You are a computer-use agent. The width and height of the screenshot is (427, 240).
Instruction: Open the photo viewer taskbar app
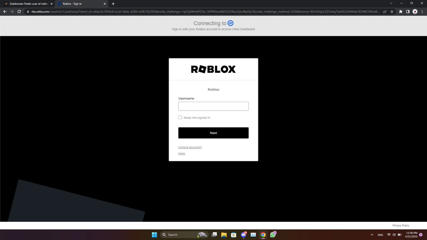(x=253, y=235)
